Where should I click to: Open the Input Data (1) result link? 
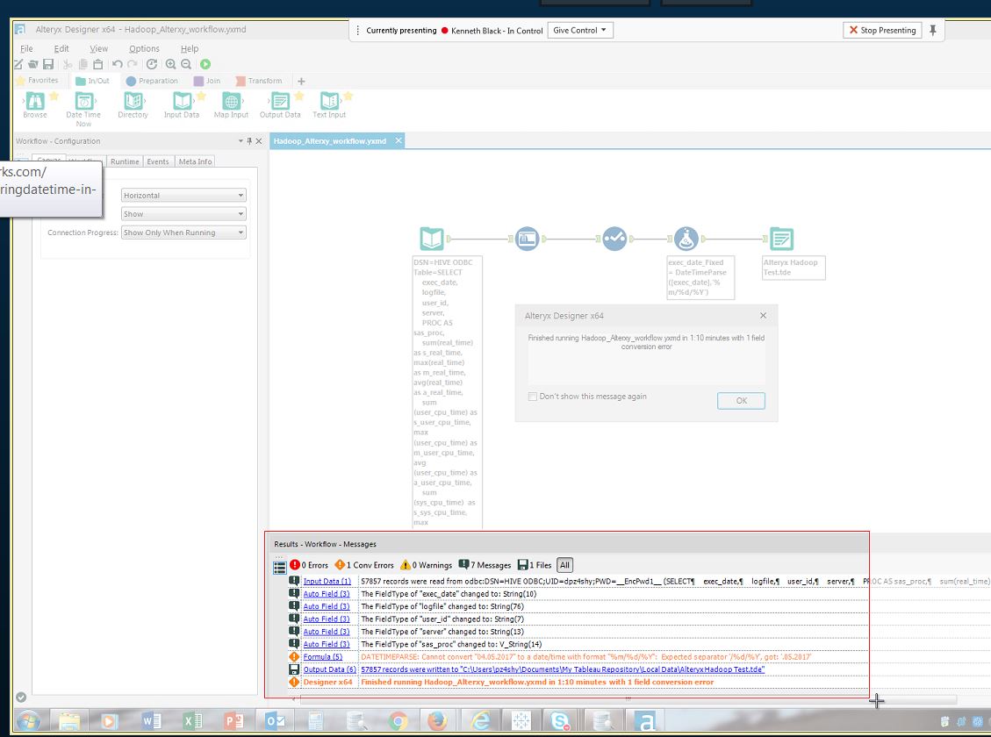[x=327, y=581]
